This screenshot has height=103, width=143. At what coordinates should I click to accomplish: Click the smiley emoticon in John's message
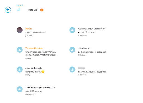pyautogui.click(x=43, y=71)
